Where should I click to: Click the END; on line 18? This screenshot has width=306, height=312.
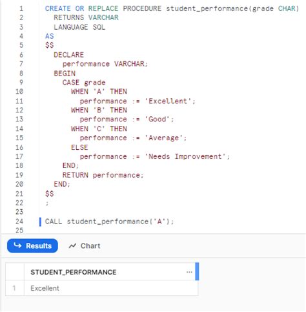tap(70, 165)
